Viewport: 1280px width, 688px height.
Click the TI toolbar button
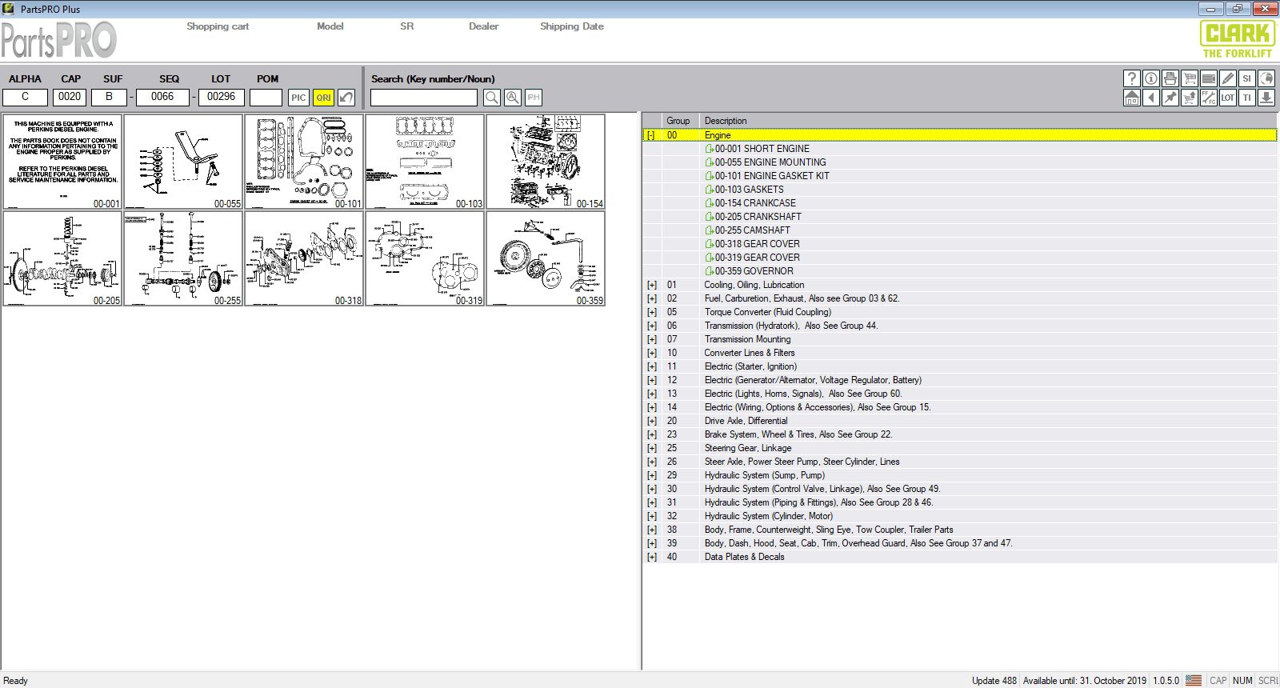click(1247, 98)
